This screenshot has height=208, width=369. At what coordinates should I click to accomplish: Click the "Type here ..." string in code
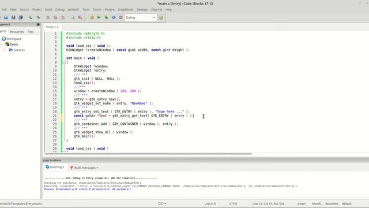(x=170, y=112)
